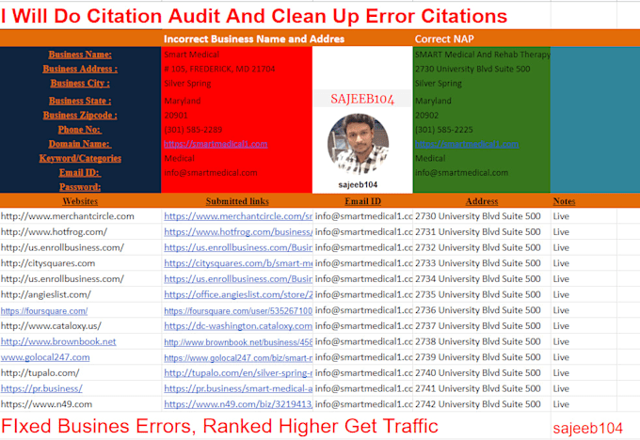This screenshot has width=640, height=440.
Task: Select the incorrect zipcode 20901 cell
Action: point(237,115)
